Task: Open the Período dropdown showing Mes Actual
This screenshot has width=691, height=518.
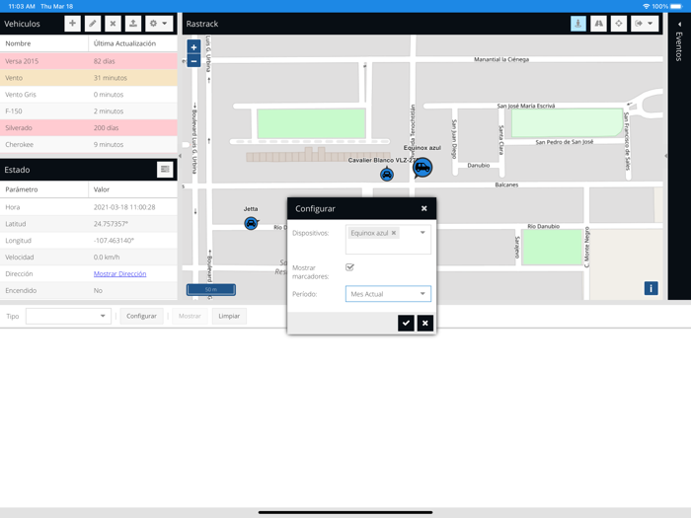Action: pyautogui.click(x=388, y=294)
